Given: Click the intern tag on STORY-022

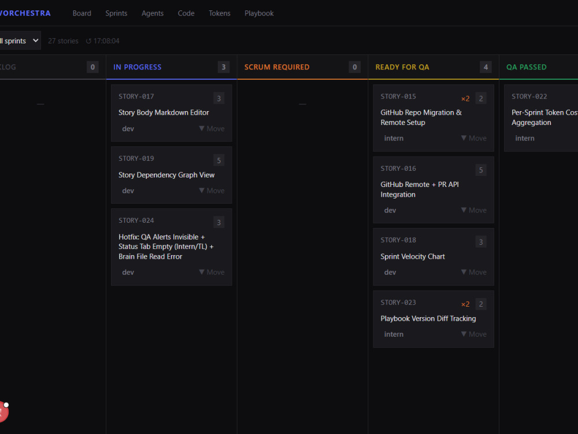Looking at the screenshot, I should click(525, 138).
